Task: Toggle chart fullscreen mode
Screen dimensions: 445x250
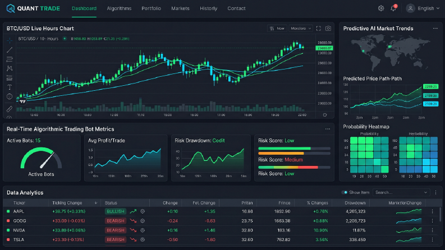Action: 318,29
